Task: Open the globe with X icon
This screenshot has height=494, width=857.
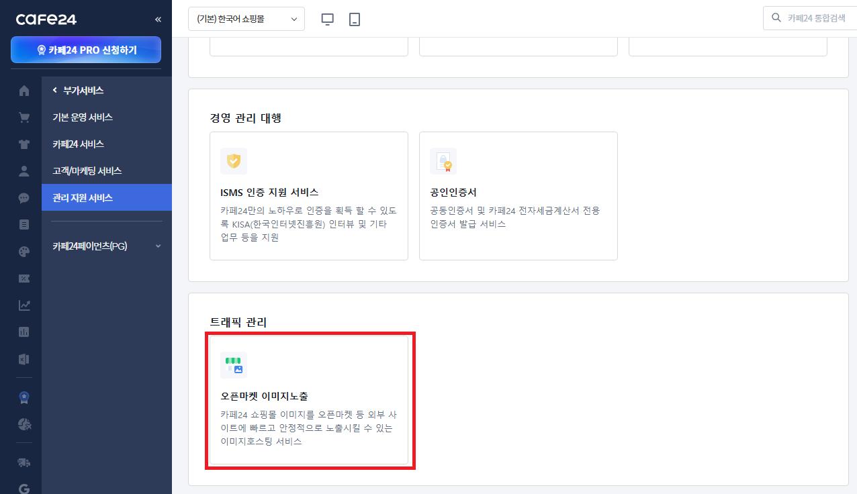Action: (x=24, y=424)
